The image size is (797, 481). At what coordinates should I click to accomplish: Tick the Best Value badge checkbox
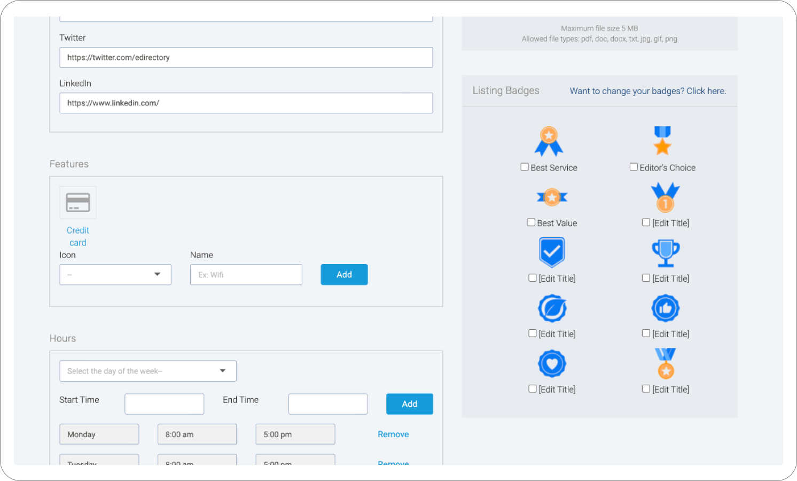(531, 222)
